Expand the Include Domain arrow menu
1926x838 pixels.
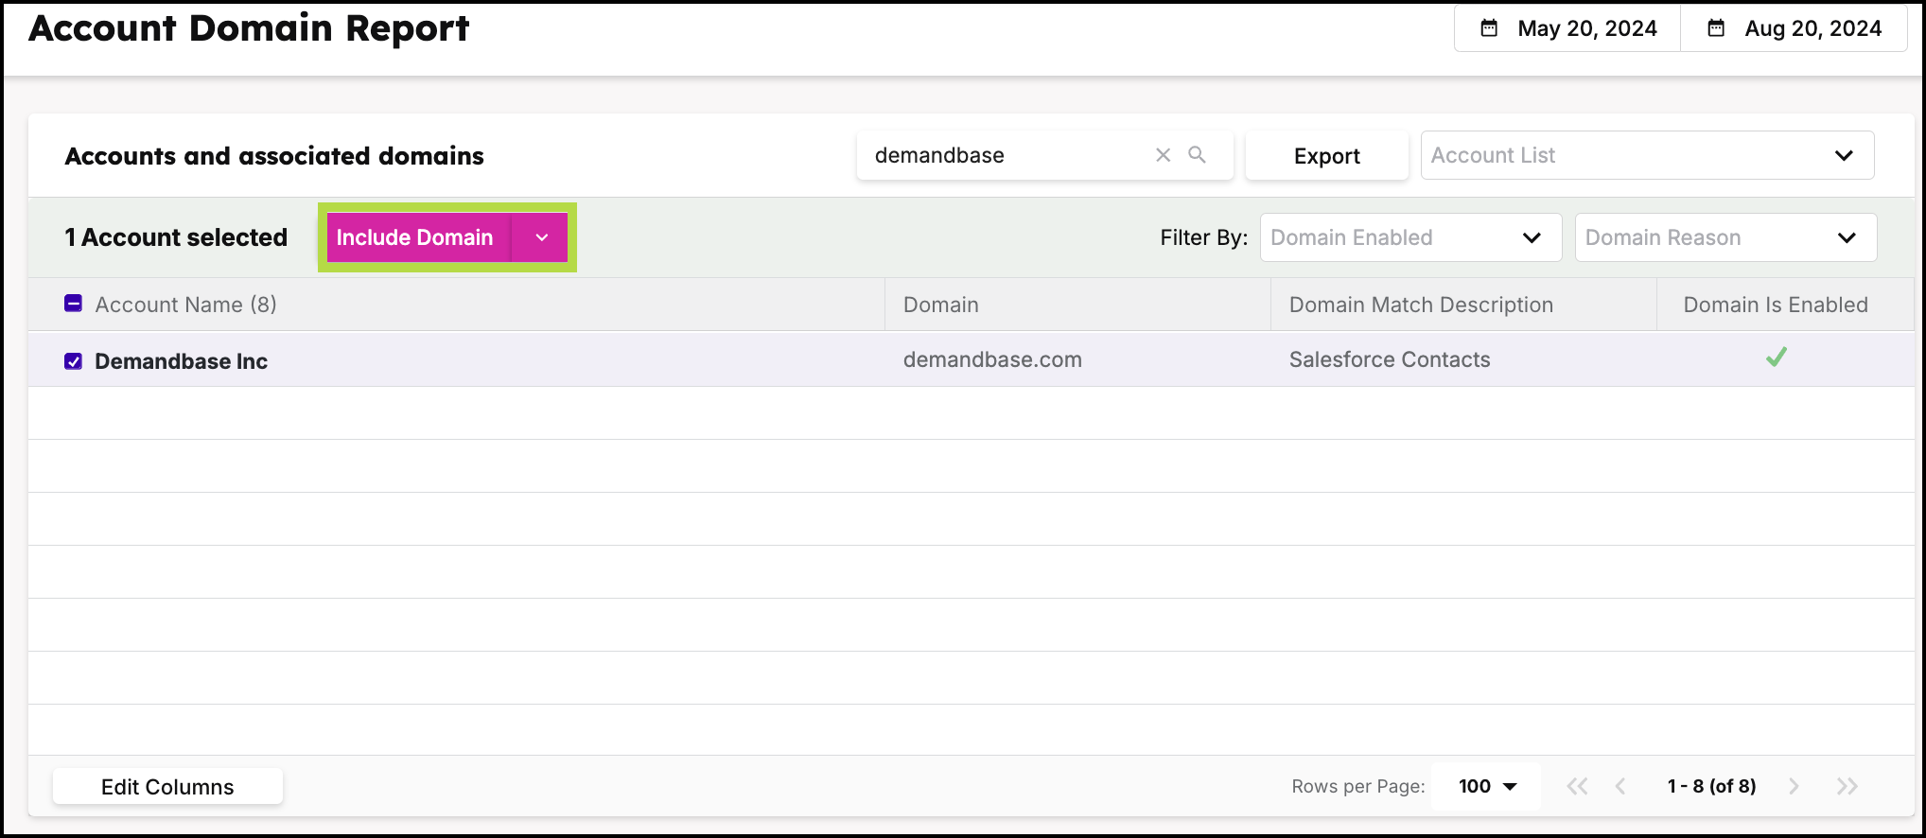tap(541, 237)
